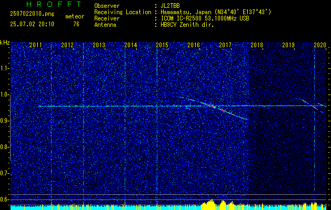The width and height of the screenshot is (331, 210).
Task: Click the meteor count value 76
Action: [76, 24]
